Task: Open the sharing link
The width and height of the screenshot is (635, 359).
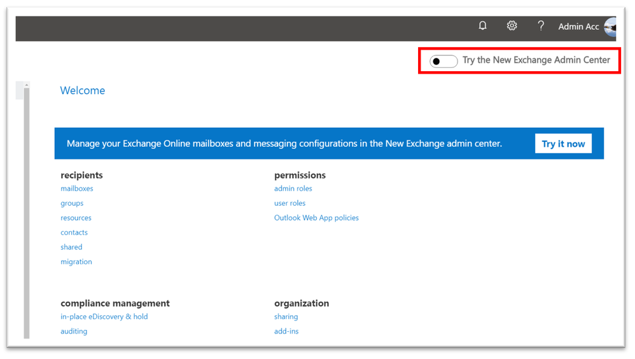Action: tap(286, 316)
